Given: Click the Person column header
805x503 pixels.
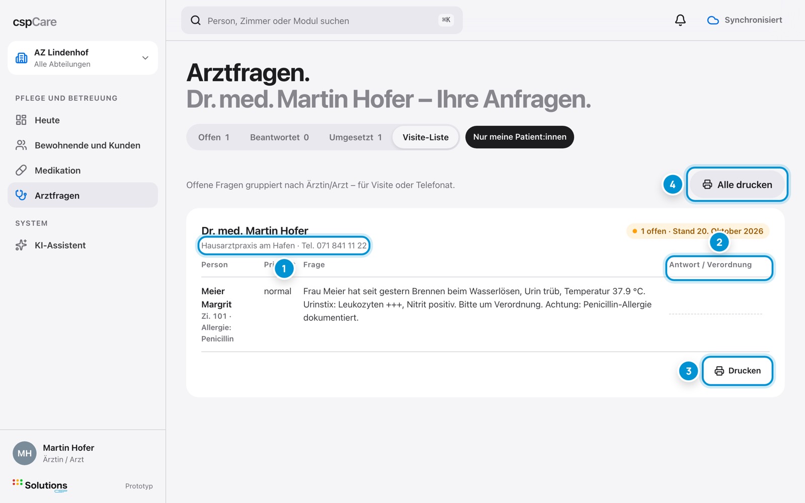Looking at the screenshot, I should (x=214, y=265).
